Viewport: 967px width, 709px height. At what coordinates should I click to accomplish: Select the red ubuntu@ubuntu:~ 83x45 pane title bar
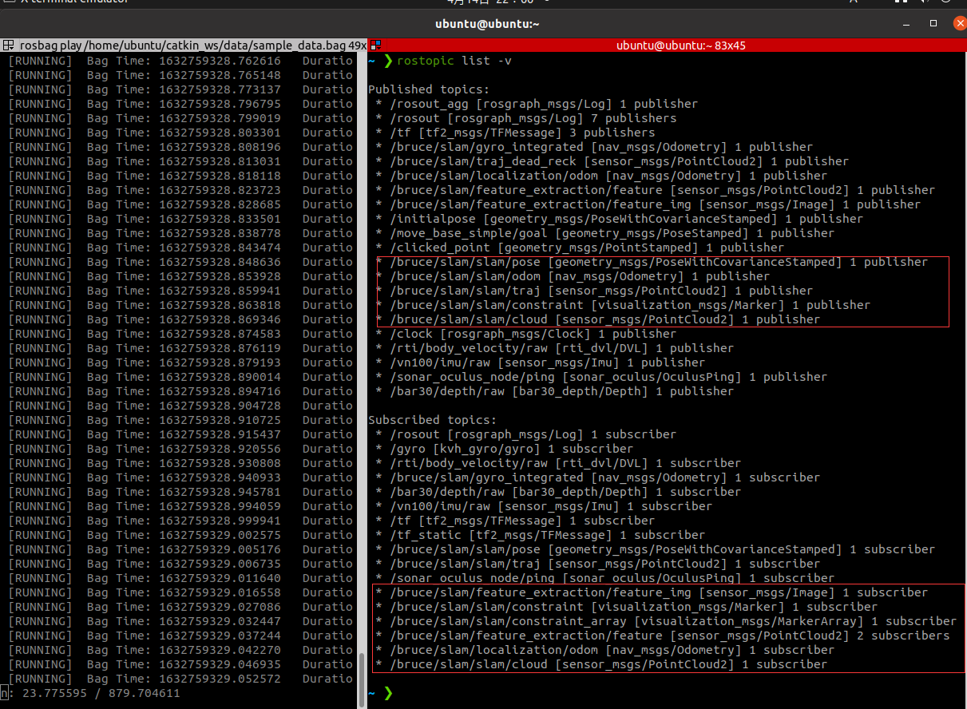(668, 46)
